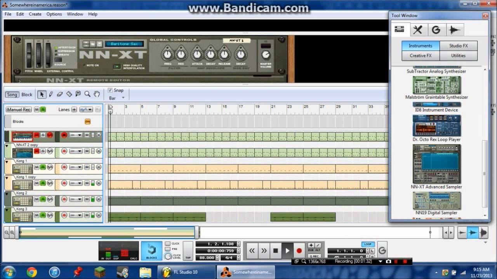Zoom in sequencer with plus magnifier
The width and height of the screenshot is (497, 279).
pos(12,232)
